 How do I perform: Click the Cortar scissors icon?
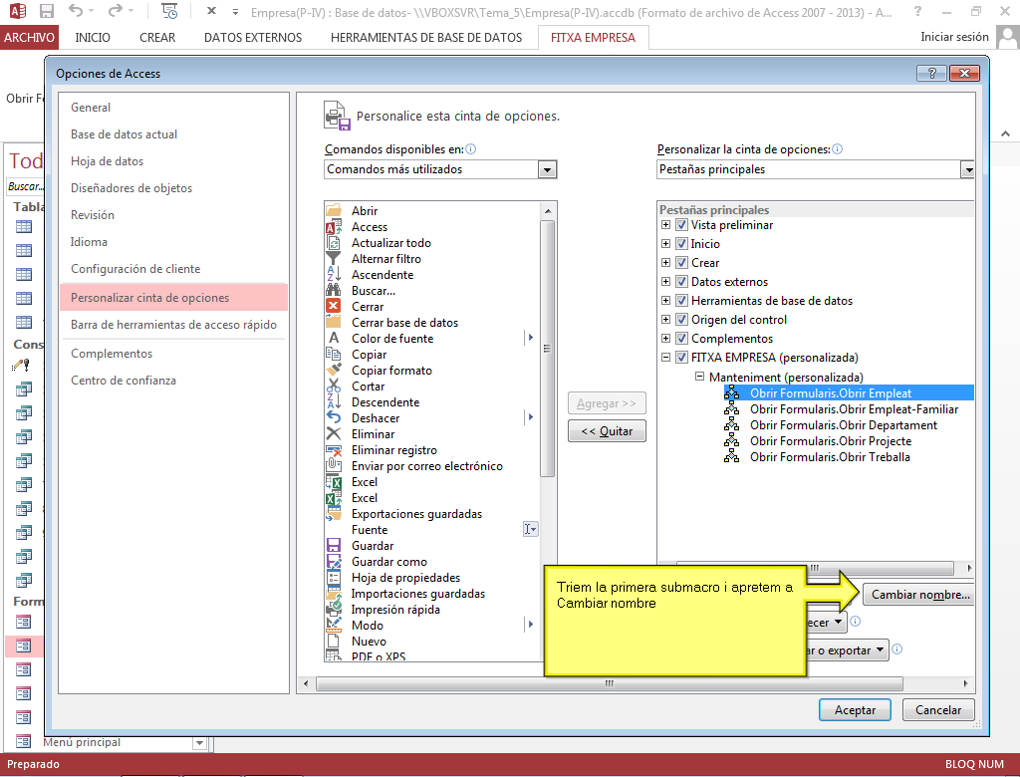(x=333, y=386)
